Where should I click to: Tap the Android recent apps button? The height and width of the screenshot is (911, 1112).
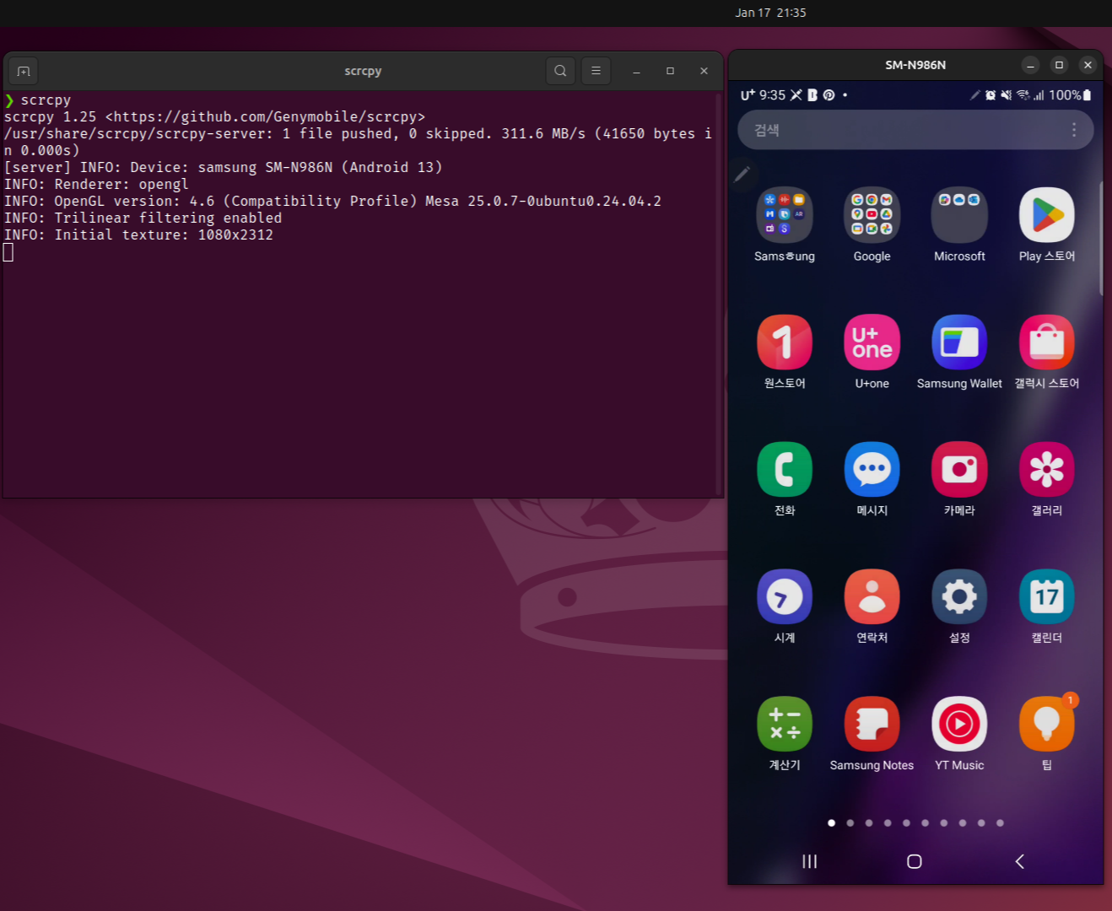[810, 861]
